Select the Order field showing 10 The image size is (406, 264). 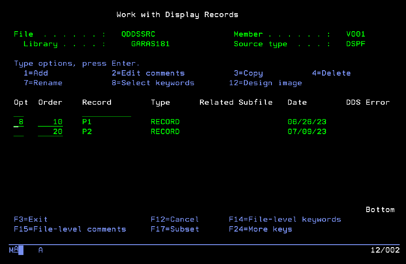click(x=51, y=122)
